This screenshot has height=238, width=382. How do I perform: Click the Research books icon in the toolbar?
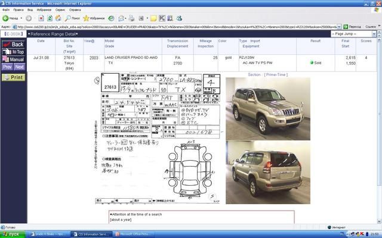(170, 18)
